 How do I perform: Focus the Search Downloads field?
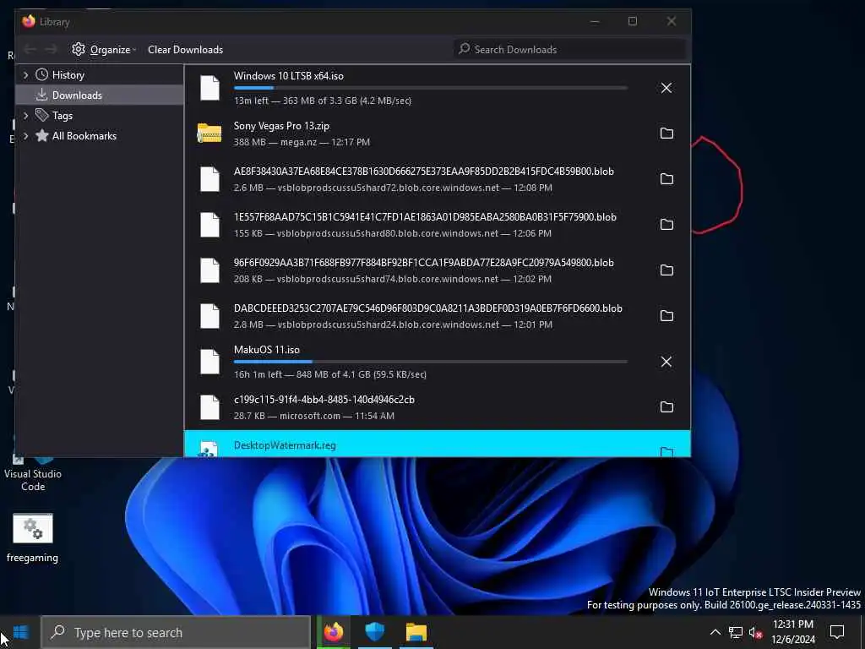tap(569, 50)
